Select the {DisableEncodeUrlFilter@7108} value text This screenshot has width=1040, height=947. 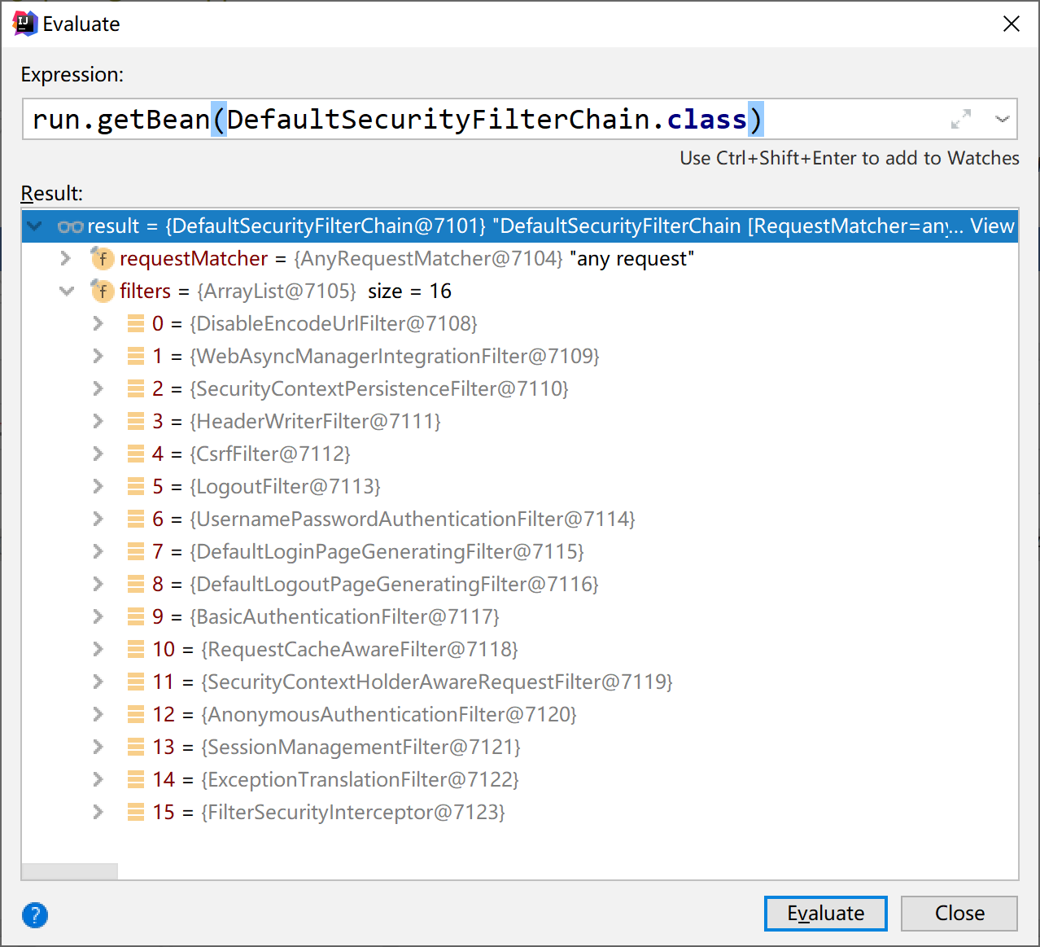pos(334,323)
